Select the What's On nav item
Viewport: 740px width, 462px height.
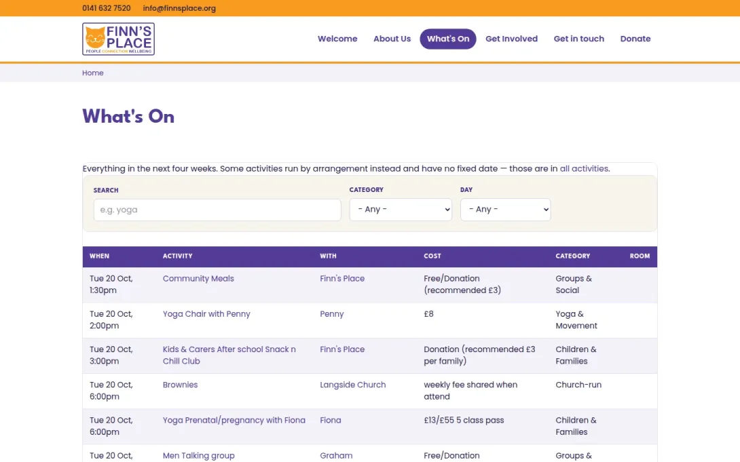point(448,39)
